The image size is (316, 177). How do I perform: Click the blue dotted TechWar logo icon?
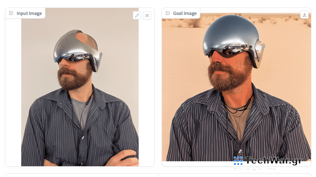click(238, 160)
